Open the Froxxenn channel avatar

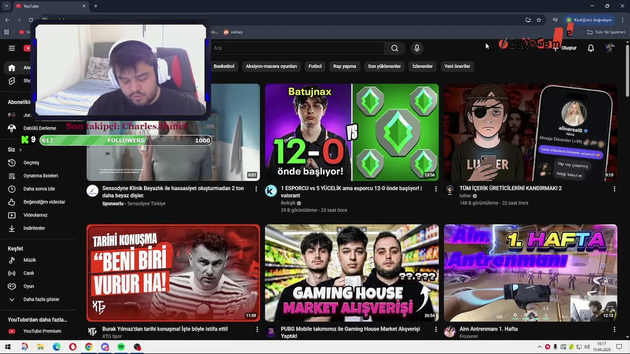pyautogui.click(x=449, y=331)
